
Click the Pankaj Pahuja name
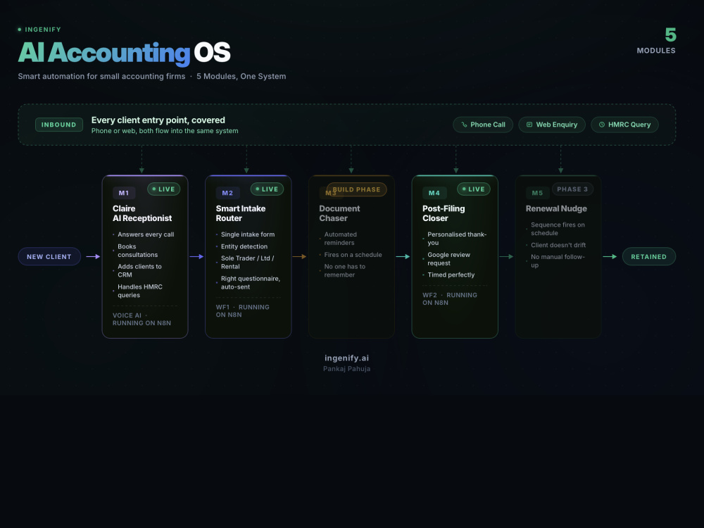346,369
